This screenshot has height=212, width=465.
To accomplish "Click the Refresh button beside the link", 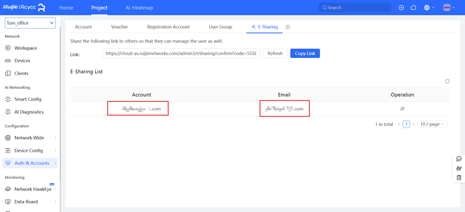I will click(275, 54).
